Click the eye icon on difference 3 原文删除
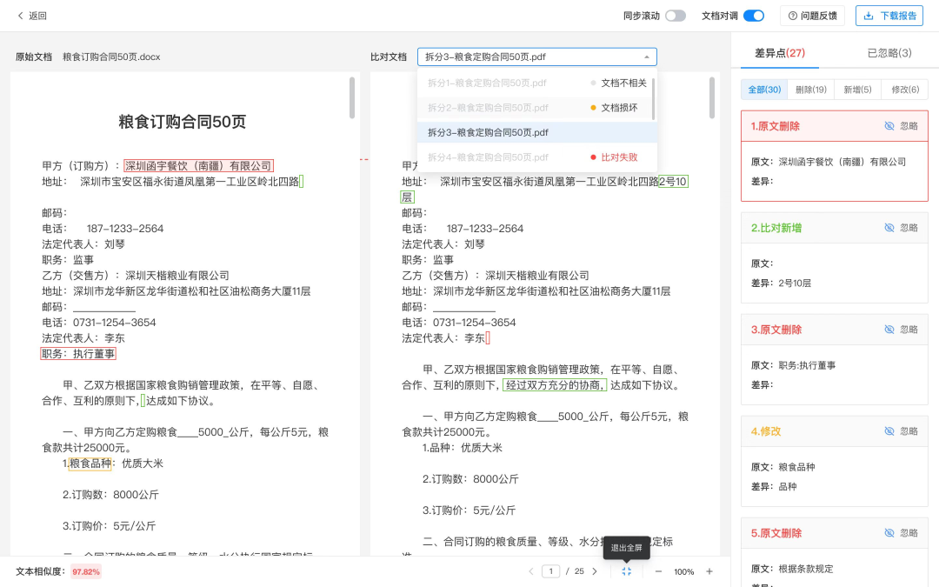The height and width of the screenshot is (587, 939). coord(889,329)
